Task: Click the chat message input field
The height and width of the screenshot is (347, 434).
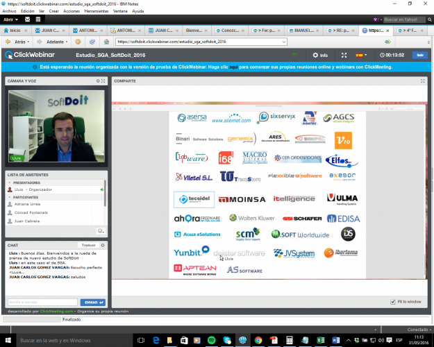Action: (x=42, y=302)
